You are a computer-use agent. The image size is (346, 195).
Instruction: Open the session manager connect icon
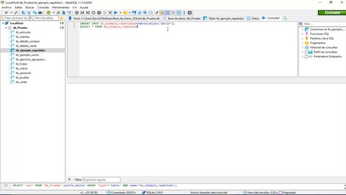(x=6, y=13)
